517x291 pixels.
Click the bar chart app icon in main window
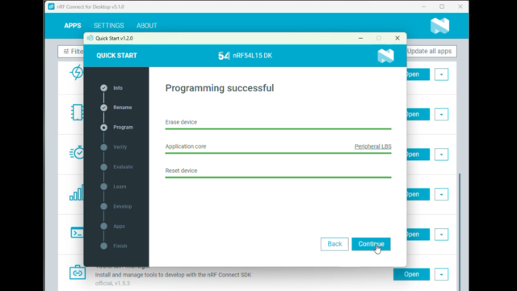[77, 192]
